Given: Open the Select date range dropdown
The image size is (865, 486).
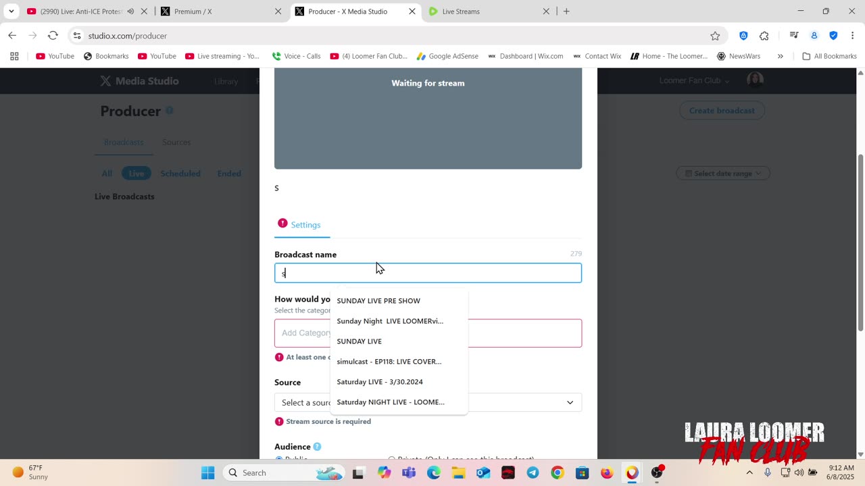Looking at the screenshot, I should tap(723, 173).
